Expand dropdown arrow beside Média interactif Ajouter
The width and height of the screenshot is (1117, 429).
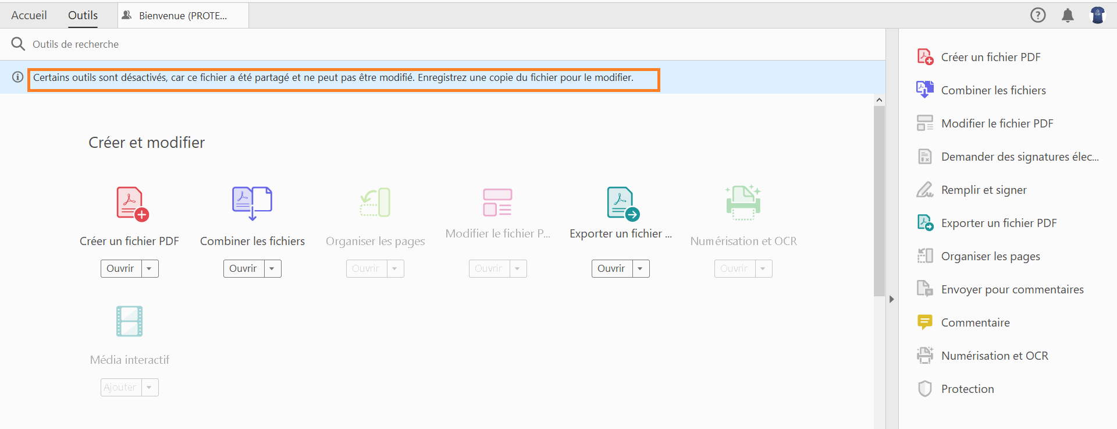[150, 387]
